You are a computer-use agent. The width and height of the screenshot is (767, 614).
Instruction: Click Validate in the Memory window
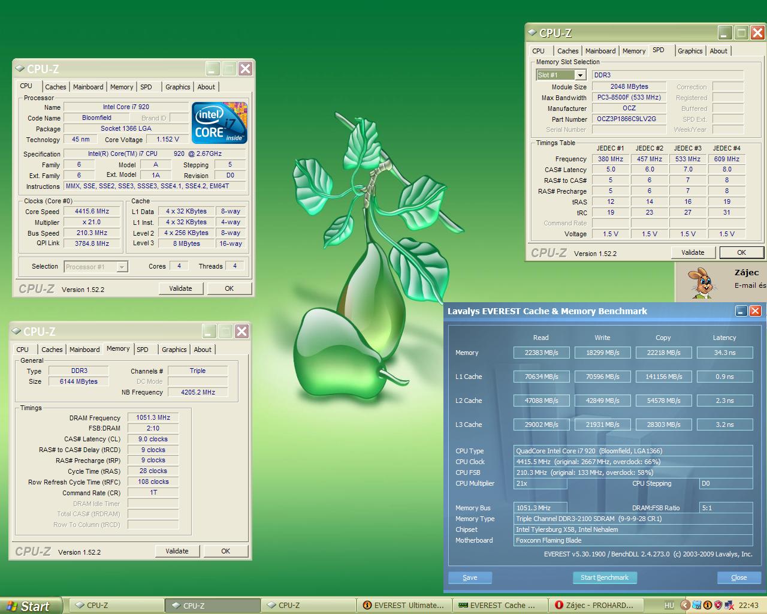tap(177, 551)
